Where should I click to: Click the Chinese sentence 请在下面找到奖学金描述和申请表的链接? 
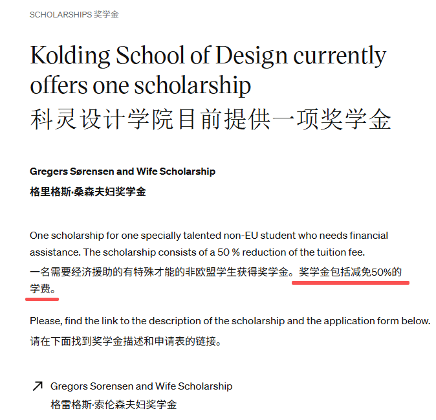click(125, 341)
